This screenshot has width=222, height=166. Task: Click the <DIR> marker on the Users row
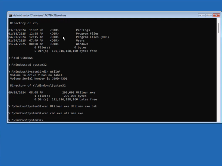[54, 40]
